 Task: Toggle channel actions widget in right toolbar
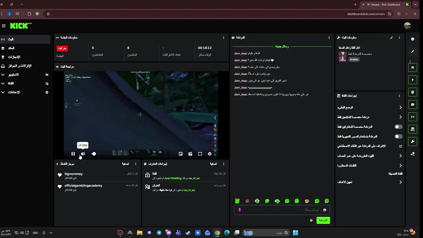tap(412, 129)
